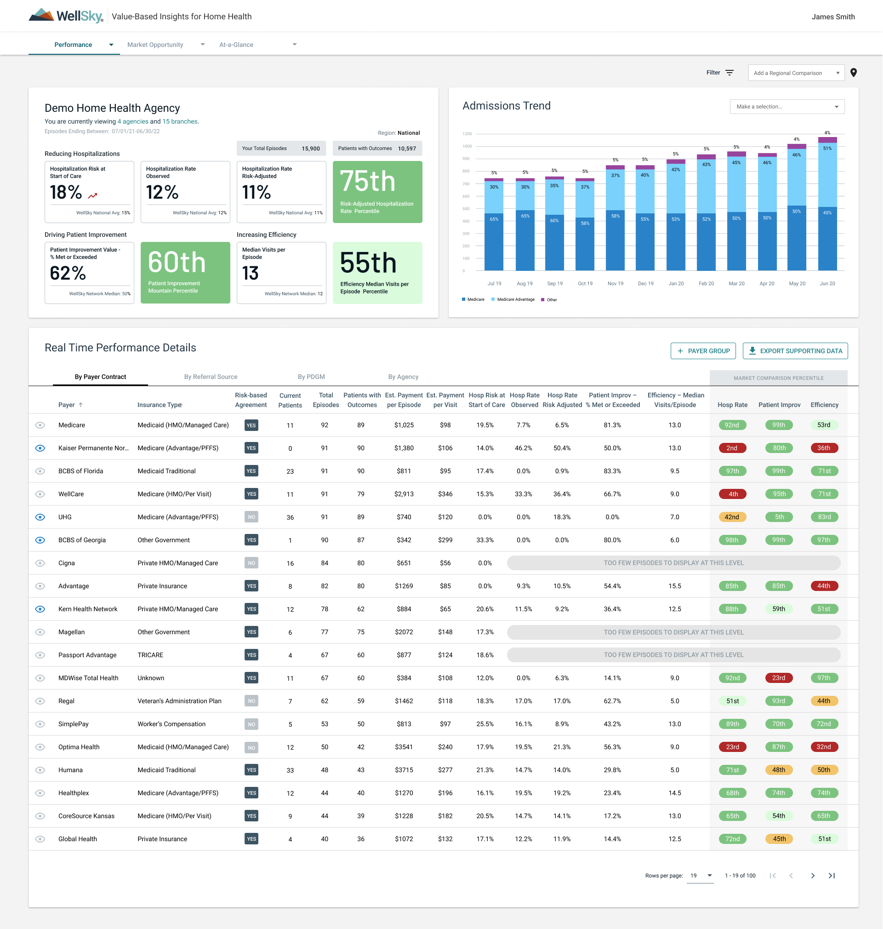Viewport: 883px width, 929px height.
Task: Click the 59th Patient Improv badge for Kern
Action: (779, 609)
